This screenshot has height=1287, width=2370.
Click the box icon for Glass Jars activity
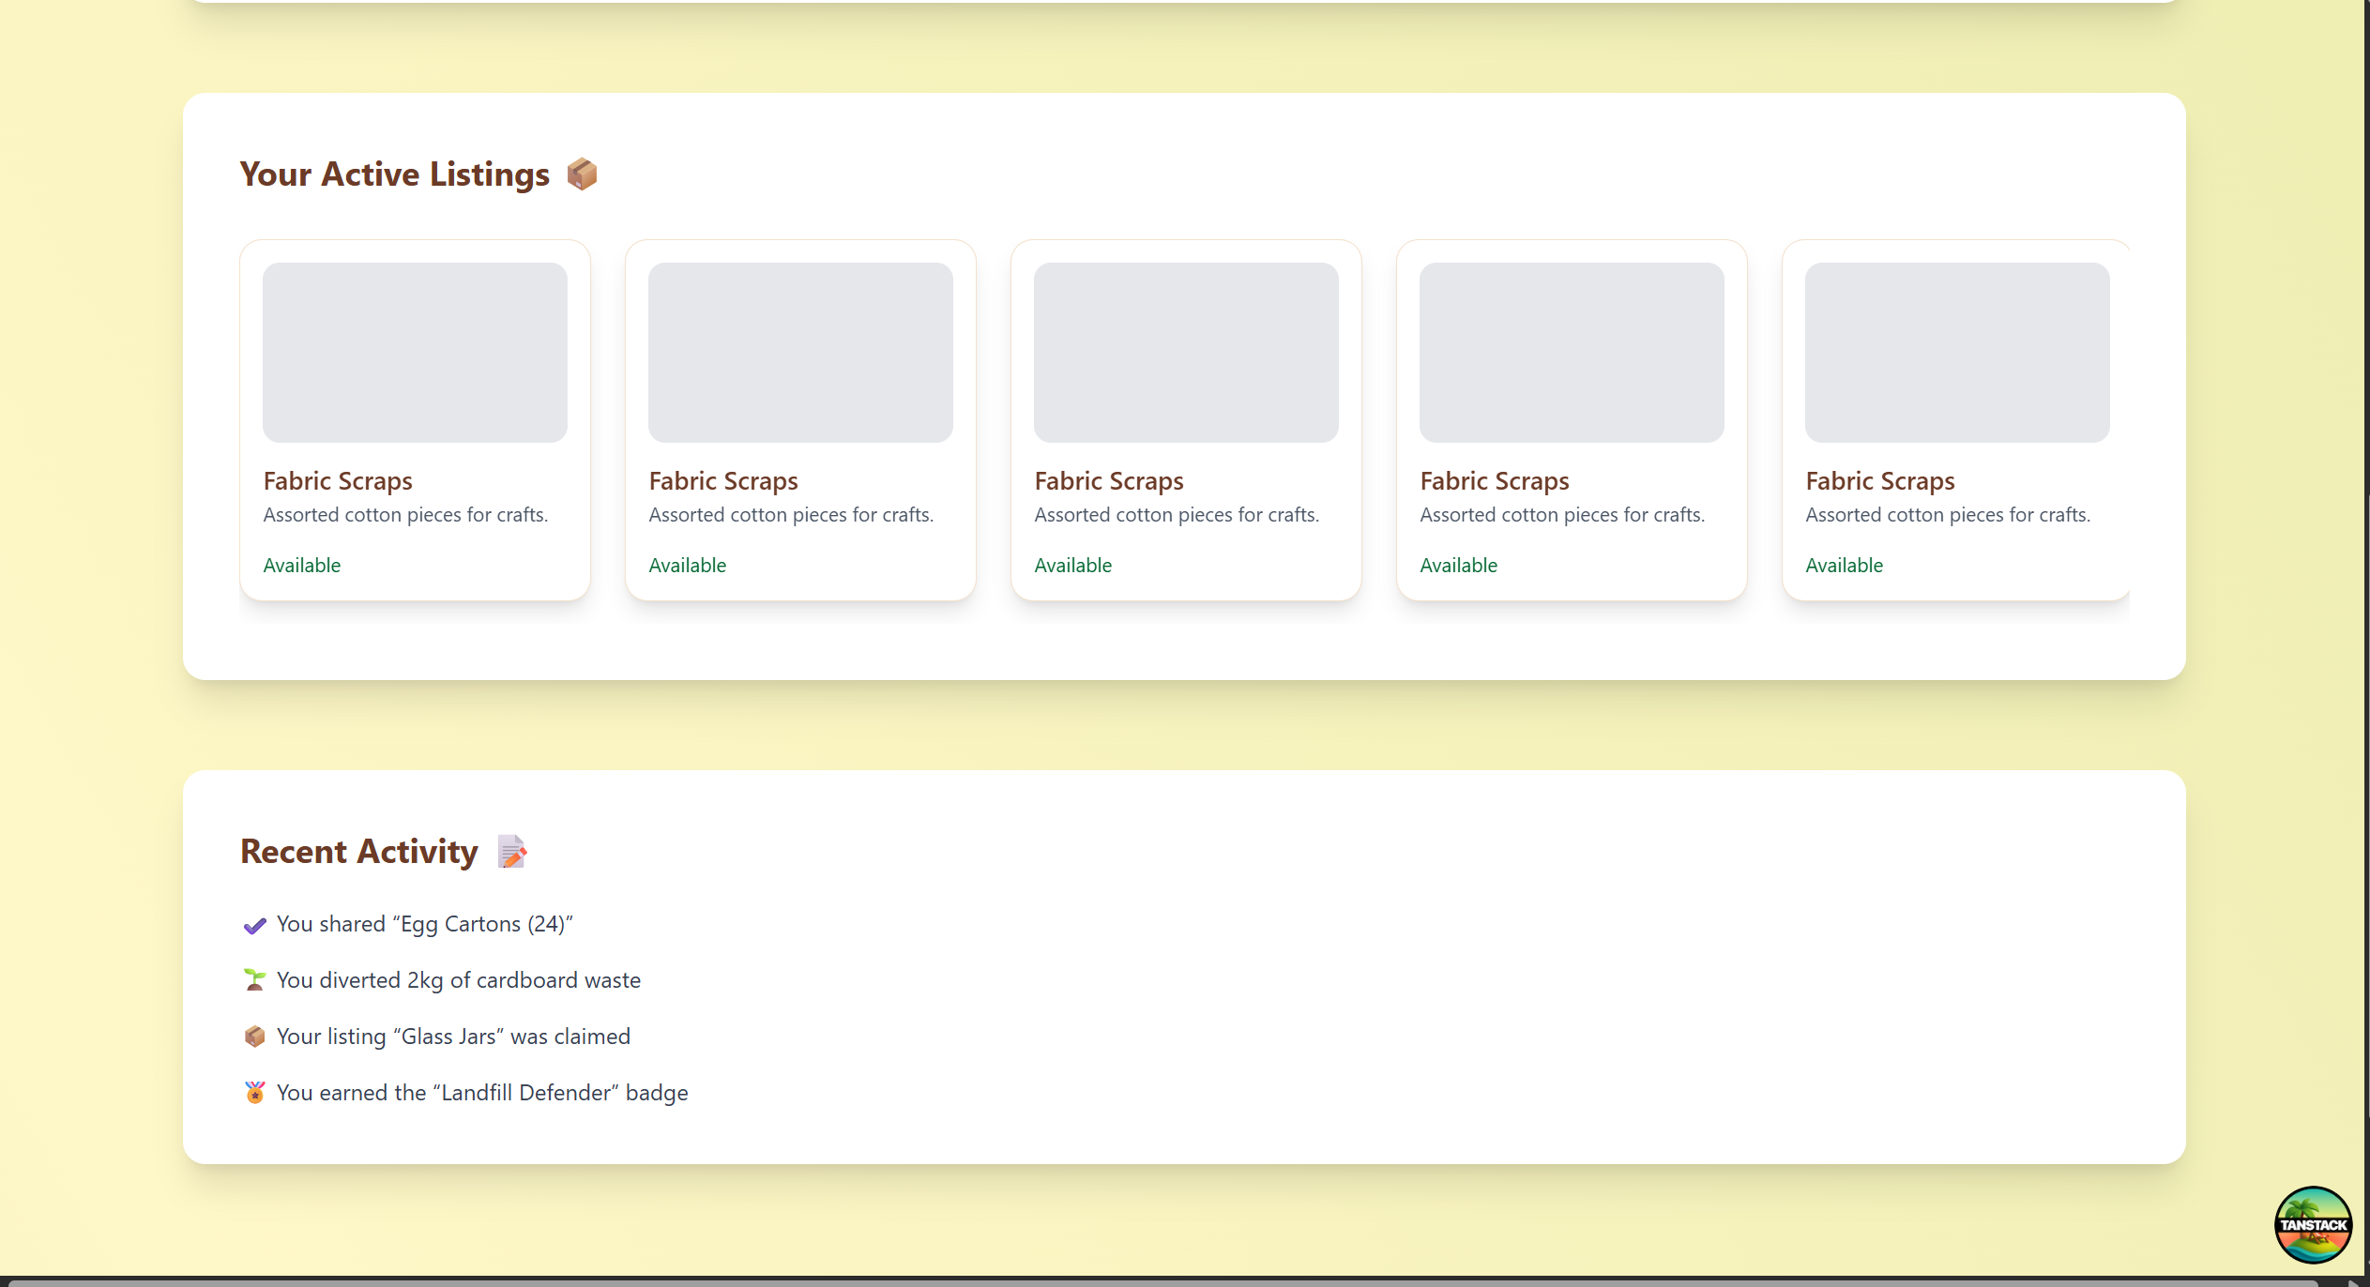tap(254, 1037)
